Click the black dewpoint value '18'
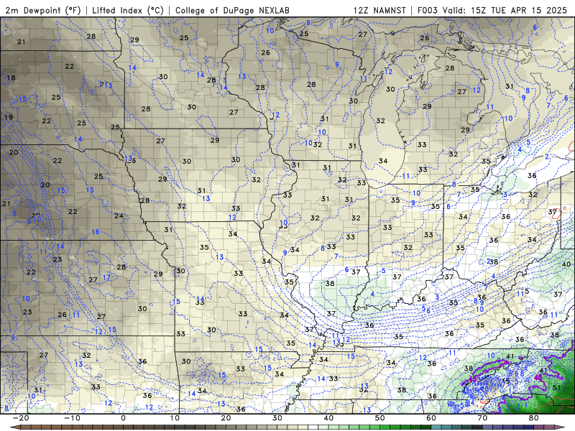This screenshot has height=431, width=575. click(x=11, y=78)
